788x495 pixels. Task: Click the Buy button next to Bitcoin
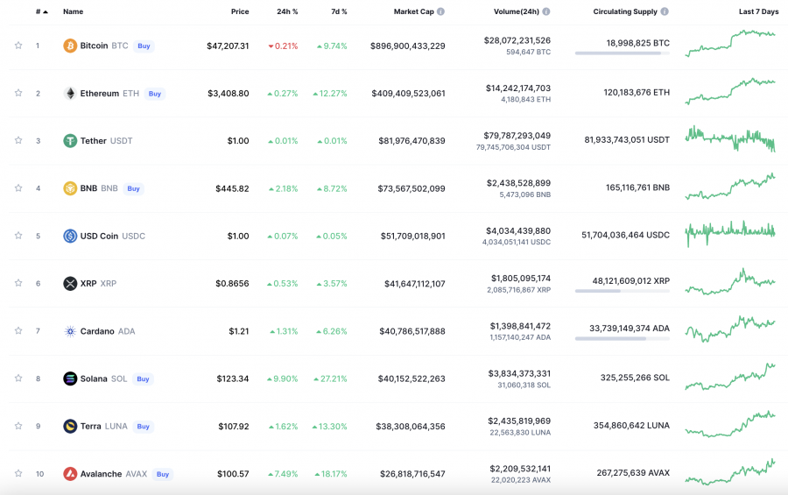[x=144, y=46]
